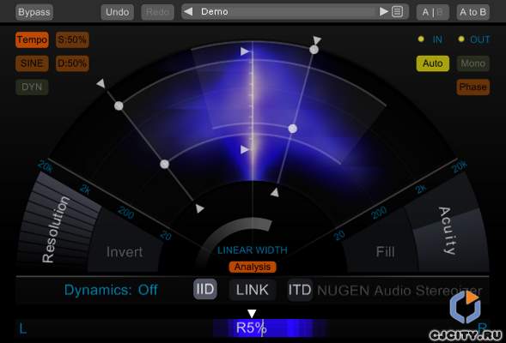Toggle the Phase button
The width and height of the screenshot is (506, 343).
coord(472,87)
